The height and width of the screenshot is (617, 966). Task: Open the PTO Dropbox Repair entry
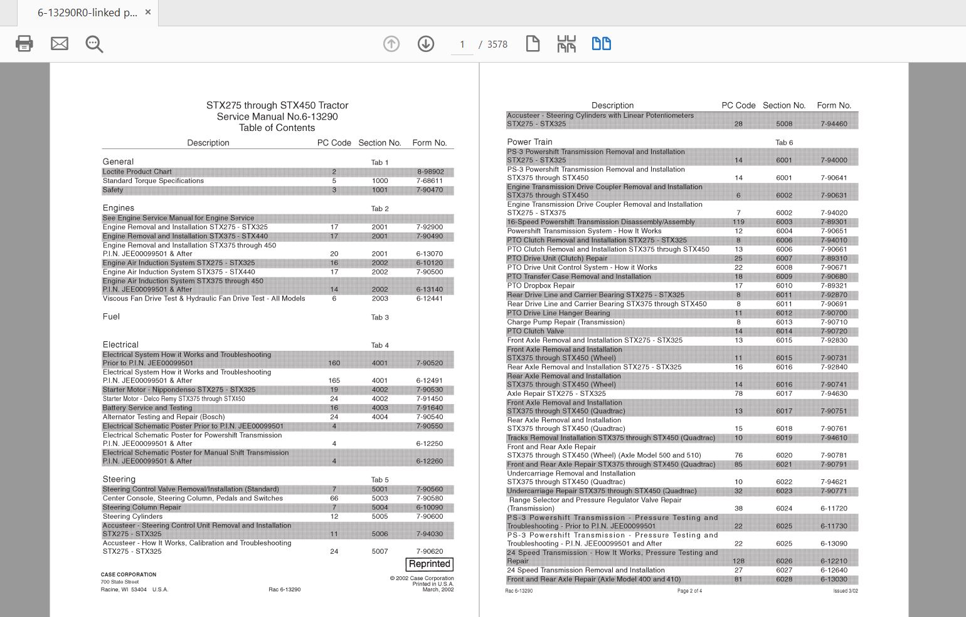click(x=541, y=286)
